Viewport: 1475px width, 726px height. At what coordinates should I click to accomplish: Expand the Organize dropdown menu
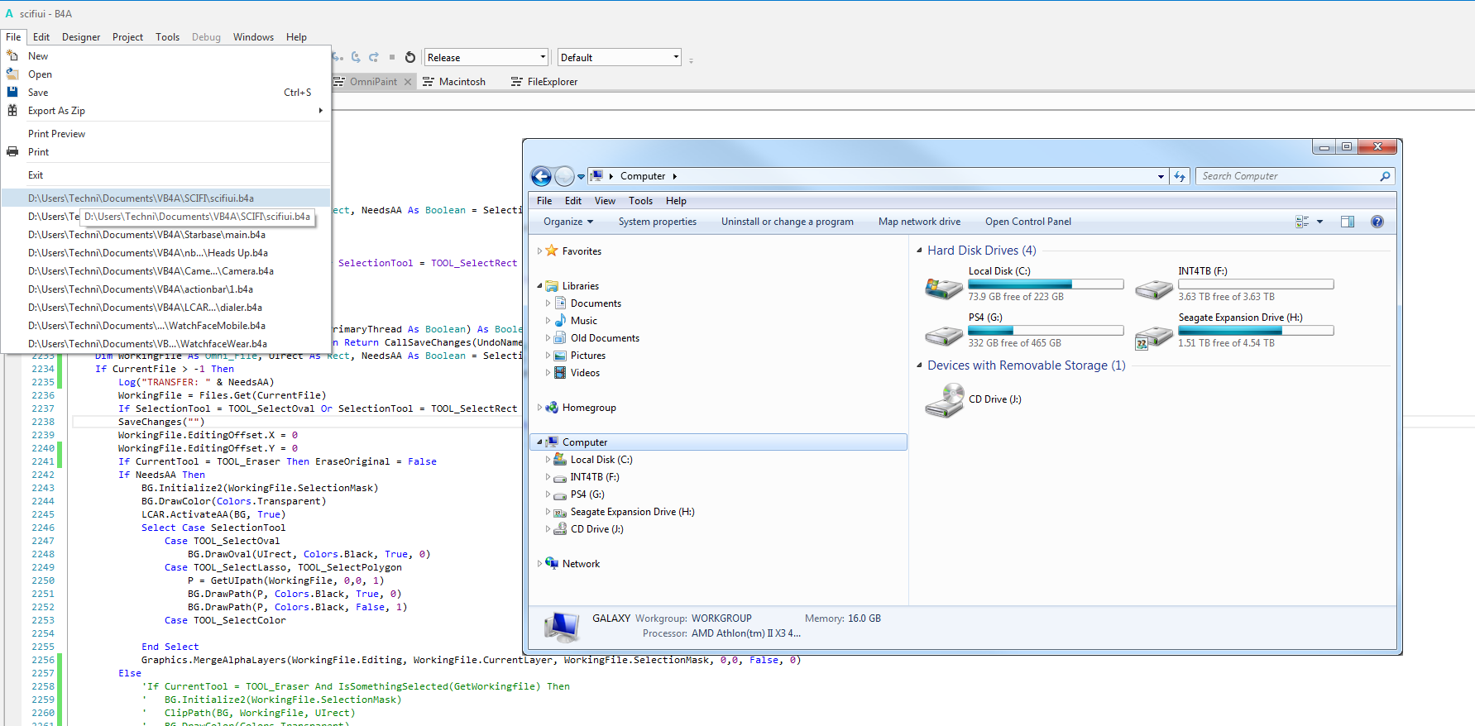click(x=568, y=222)
